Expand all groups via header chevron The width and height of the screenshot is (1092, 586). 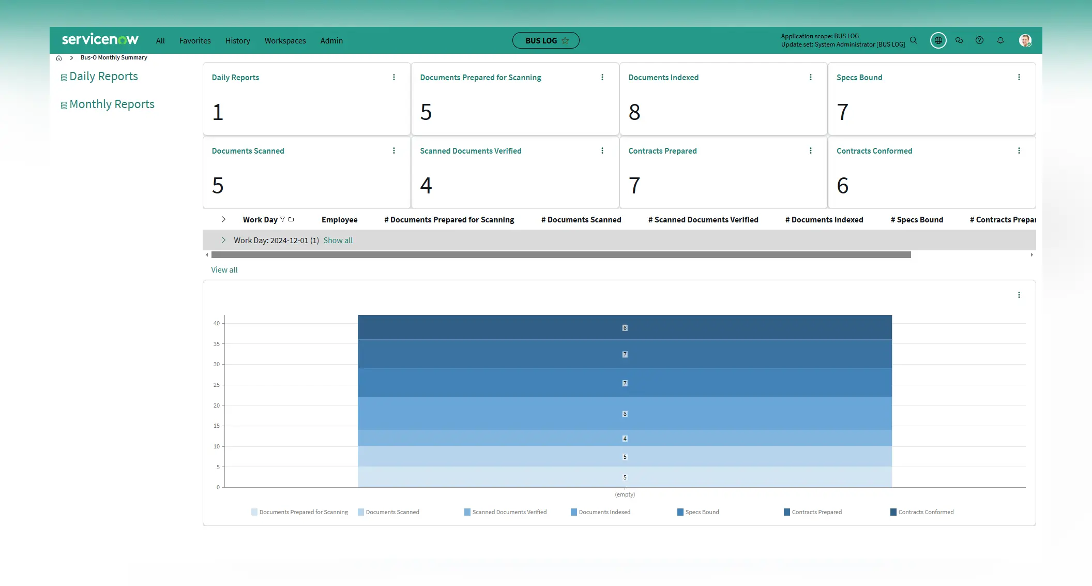[223, 219]
